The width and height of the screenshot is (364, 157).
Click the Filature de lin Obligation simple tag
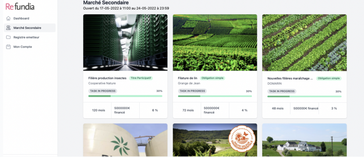point(213,78)
